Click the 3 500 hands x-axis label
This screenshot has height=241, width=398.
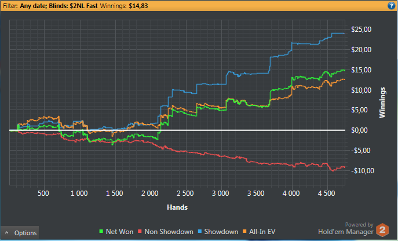tap(256, 193)
